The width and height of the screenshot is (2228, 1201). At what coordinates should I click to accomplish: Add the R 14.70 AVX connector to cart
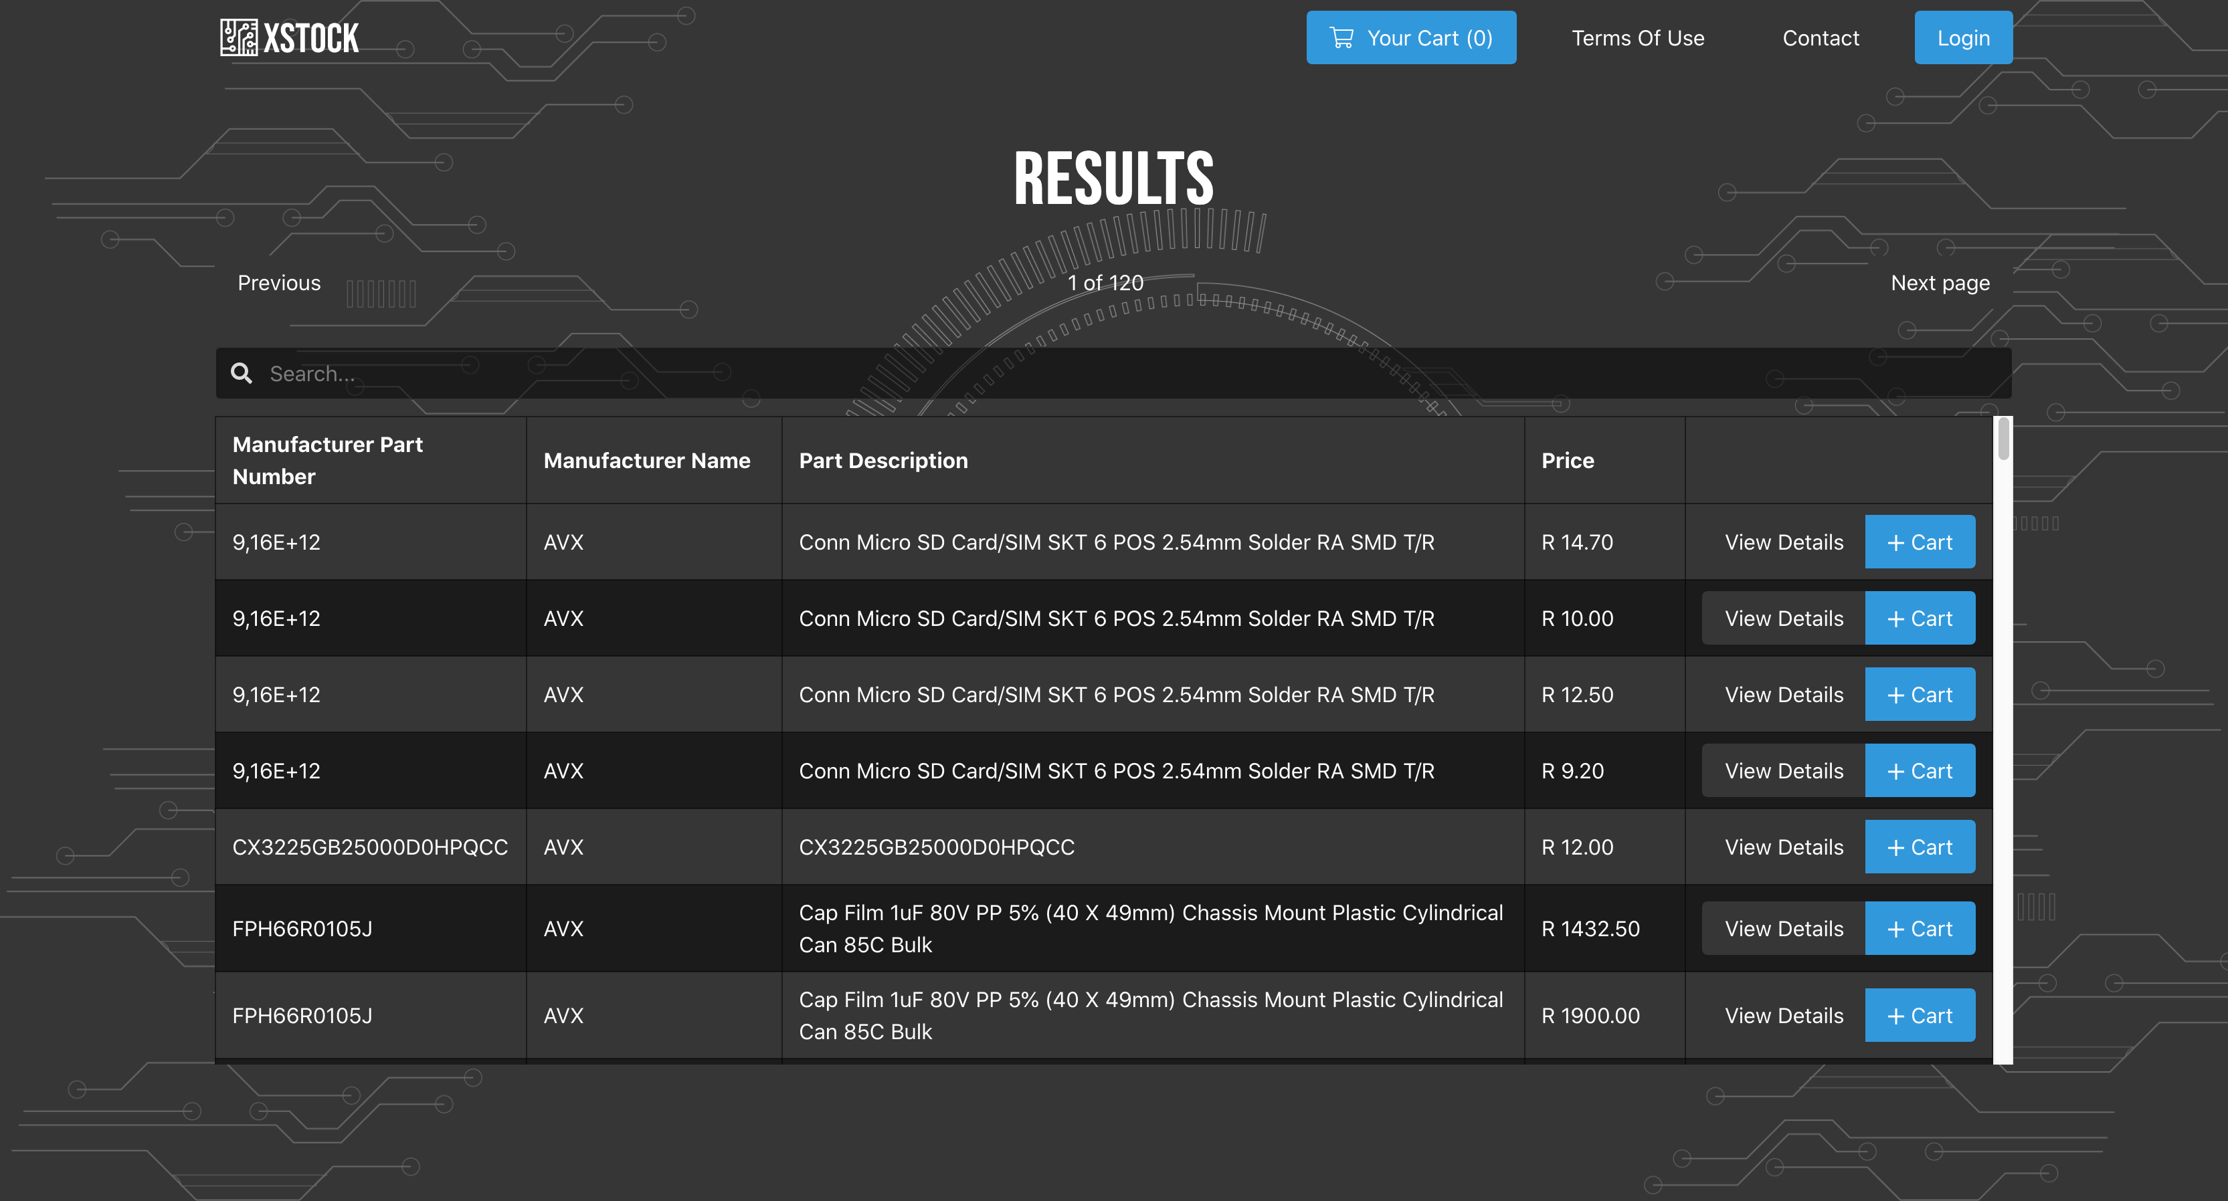pos(1920,542)
